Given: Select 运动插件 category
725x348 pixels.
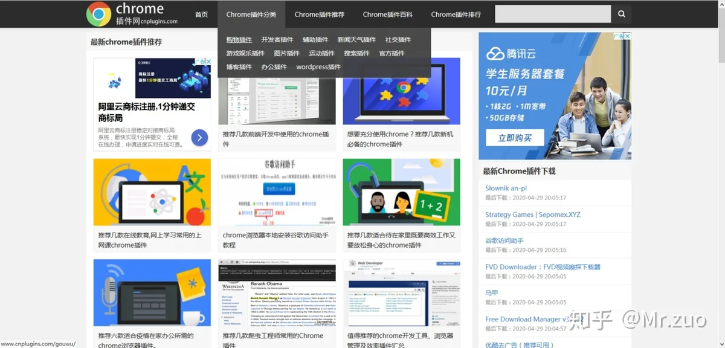Looking at the screenshot, I should pos(321,53).
